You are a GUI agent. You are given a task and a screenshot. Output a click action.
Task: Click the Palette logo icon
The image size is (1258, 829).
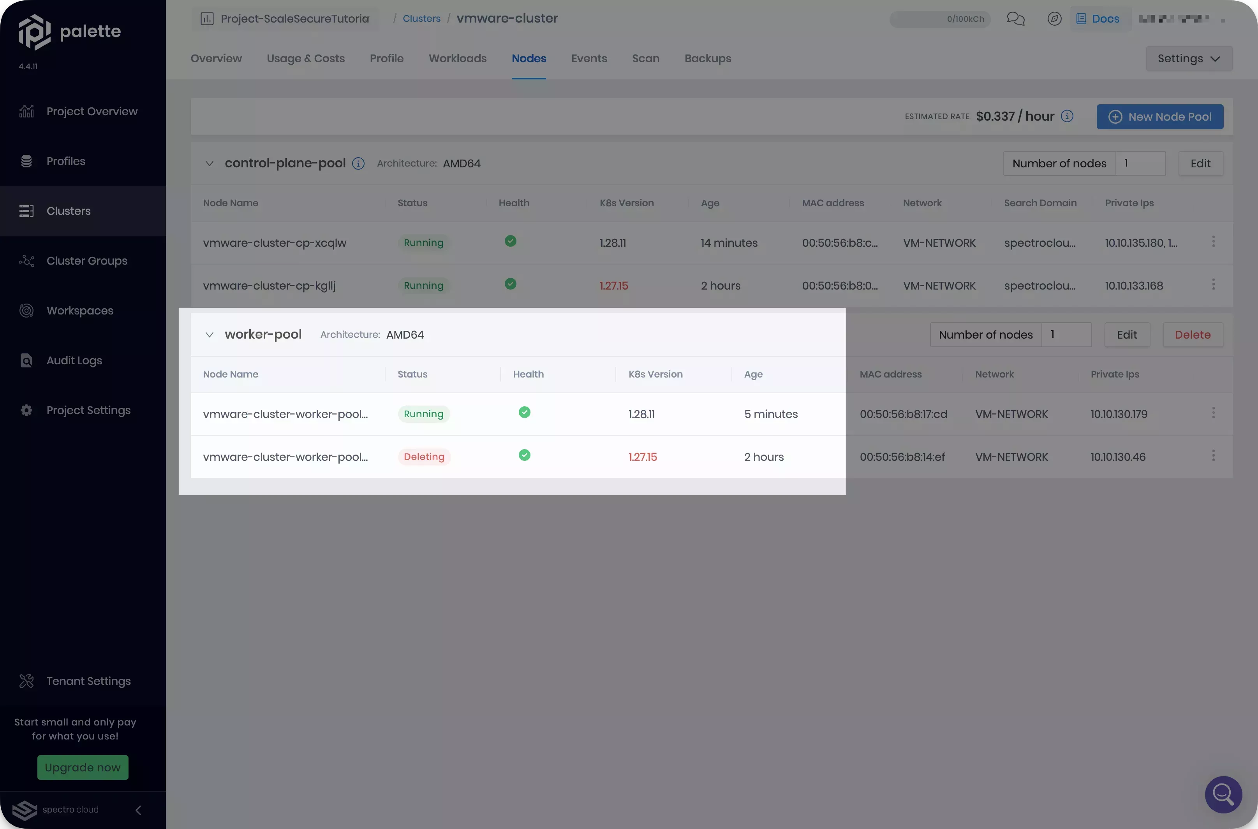(x=34, y=32)
